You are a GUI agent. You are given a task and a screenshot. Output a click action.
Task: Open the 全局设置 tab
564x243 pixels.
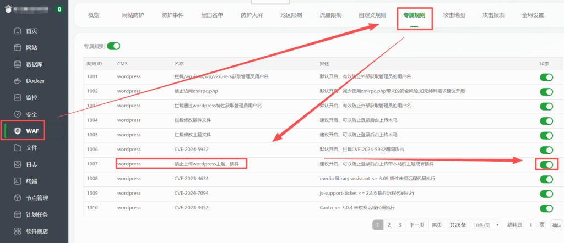(533, 15)
